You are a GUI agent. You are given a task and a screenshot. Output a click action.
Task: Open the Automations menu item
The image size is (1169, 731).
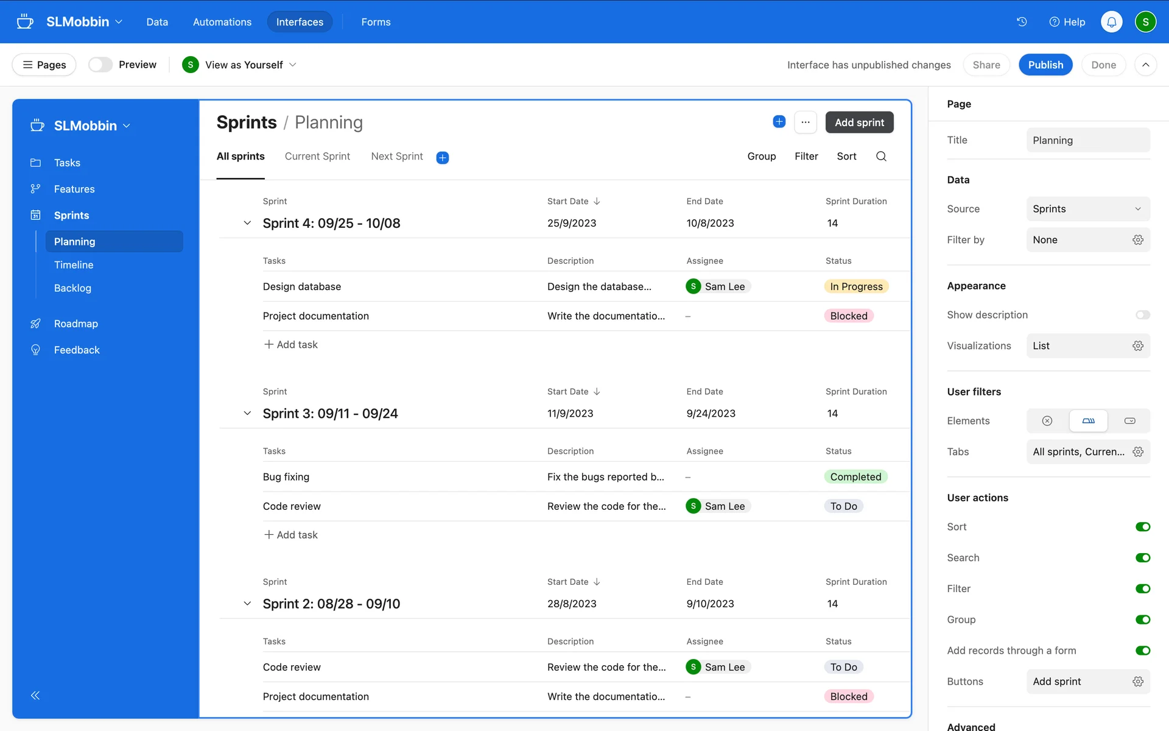[x=222, y=22]
